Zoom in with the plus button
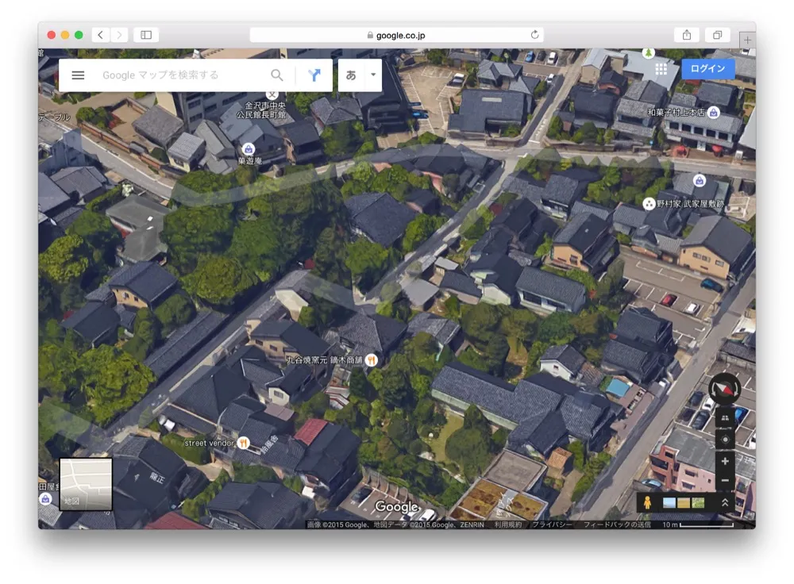 pyautogui.click(x=724, y=461)
